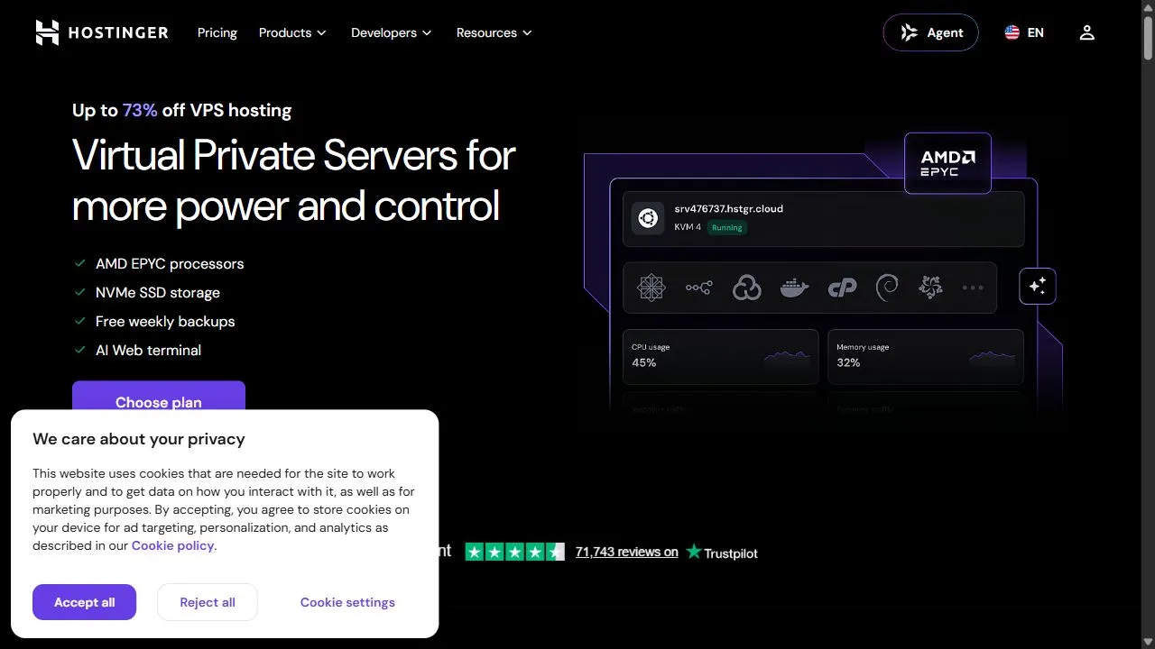1155x649 pixels.
Task: Click the 'AMD EPYC processors' feature
Action: pyautogui.click(x=170, y=264)
